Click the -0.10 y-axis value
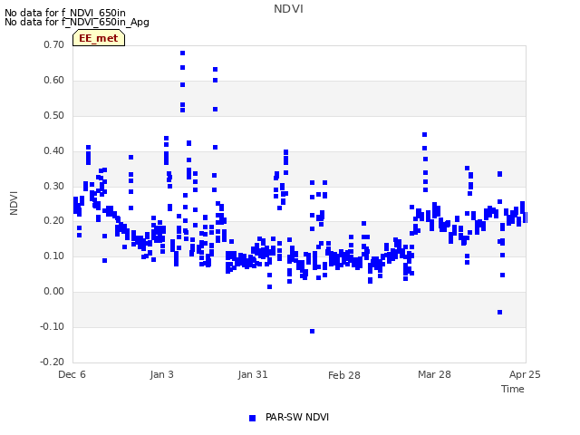The width and height of the screenshot is (580, 435). click(x=53, y=326)
